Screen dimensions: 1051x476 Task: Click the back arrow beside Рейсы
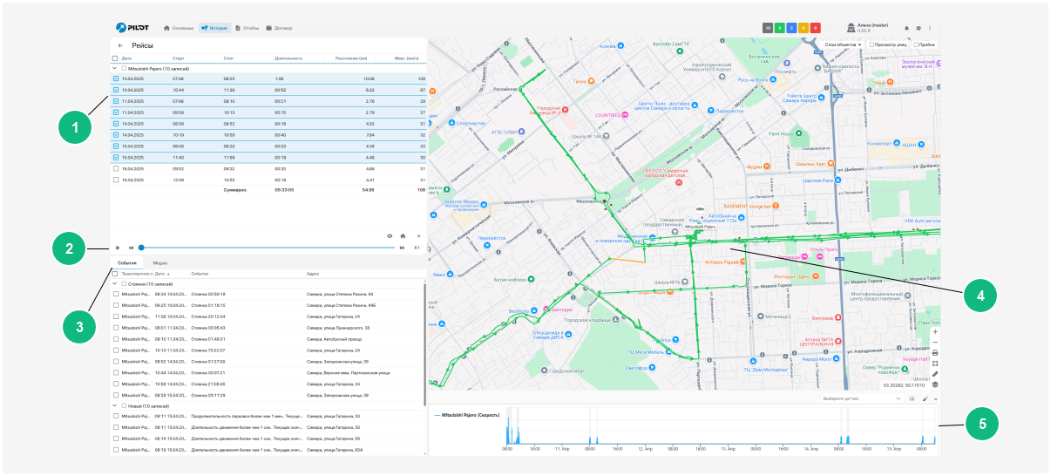click(120, 45)
